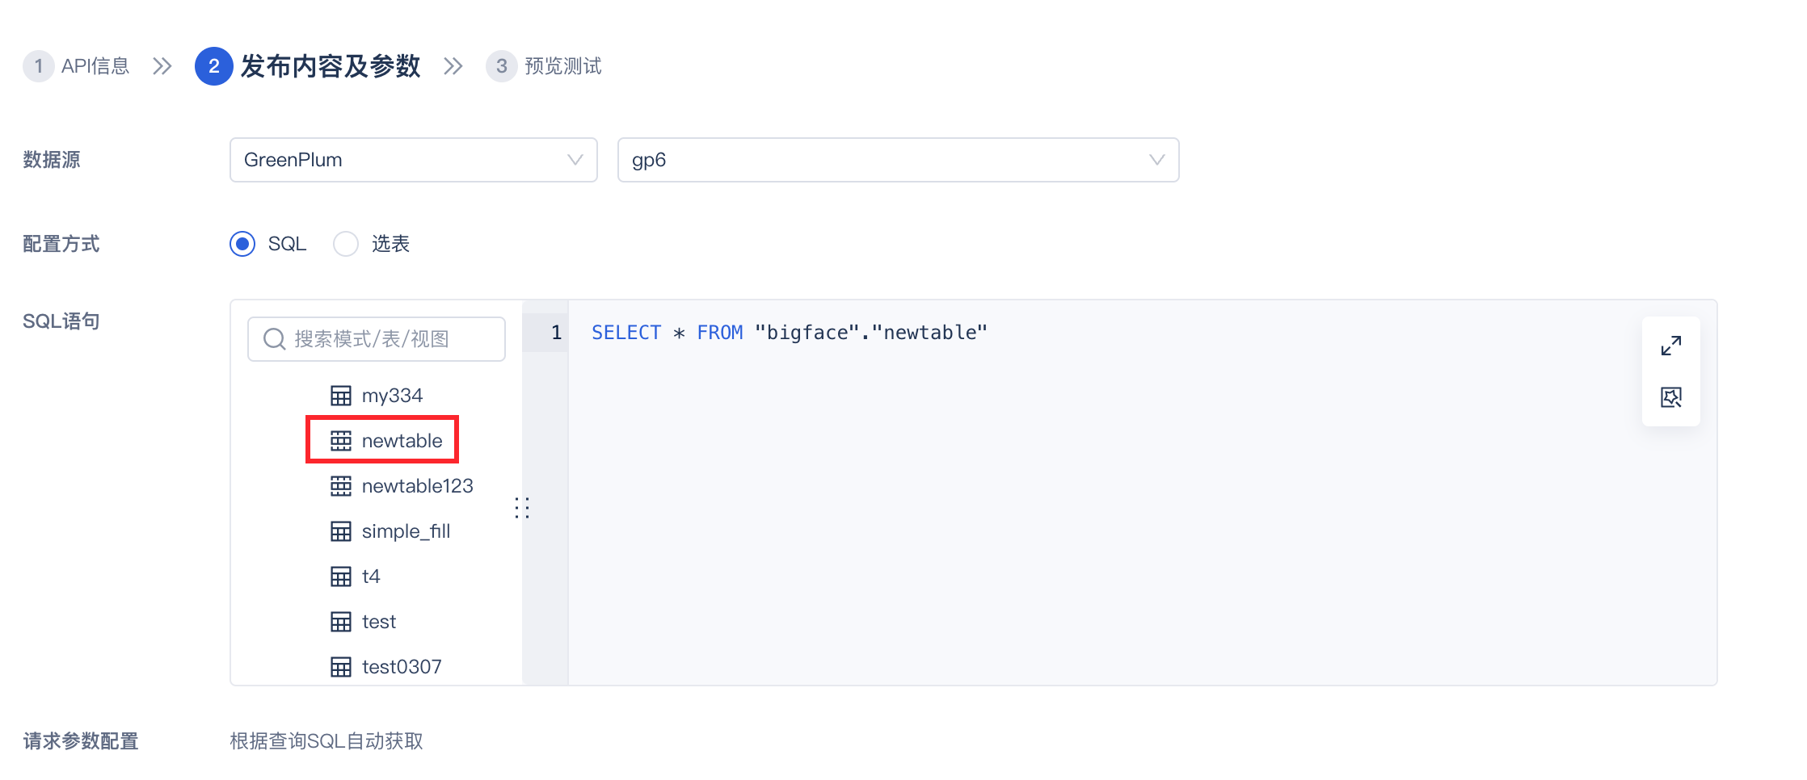The width and height of the screenshot is (1807, 780).
Task: Click the table icon next to t4
Action: click(x=341, y=577)
